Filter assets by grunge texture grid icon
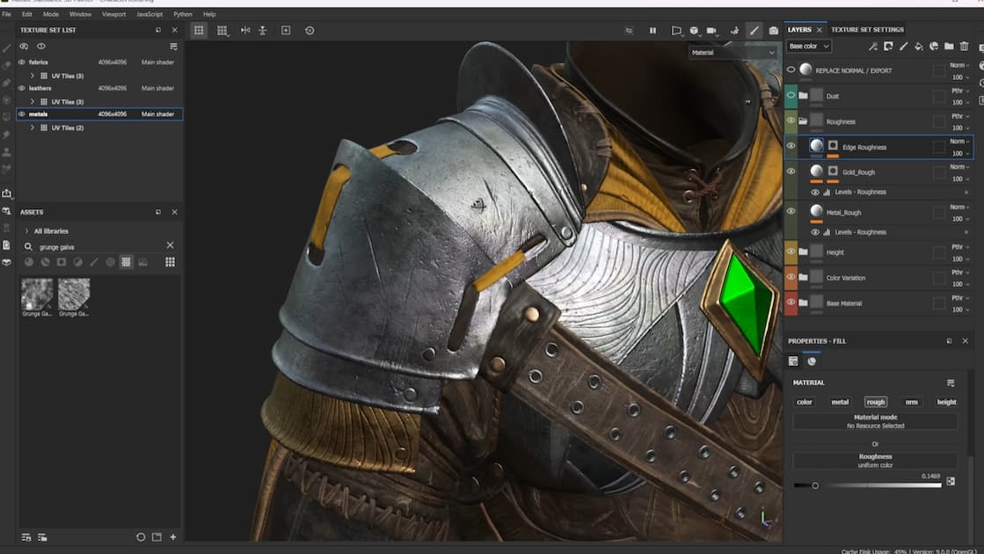The image size is (984, 554). point(126,262)
